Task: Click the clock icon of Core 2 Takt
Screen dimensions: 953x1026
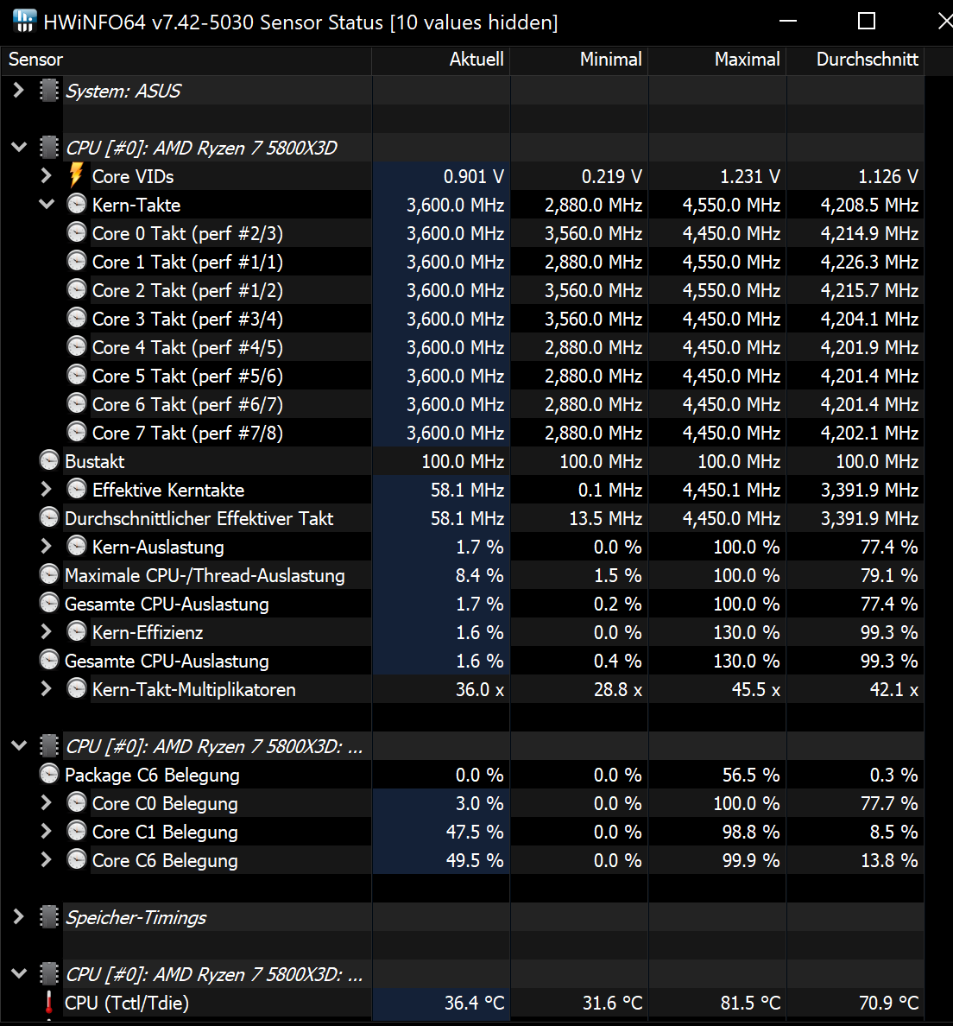Action: pyautogui.click(x=77, y=290)
